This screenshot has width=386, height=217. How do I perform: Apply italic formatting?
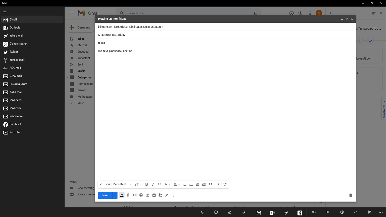pyautogui.click(x=153, y=184)
